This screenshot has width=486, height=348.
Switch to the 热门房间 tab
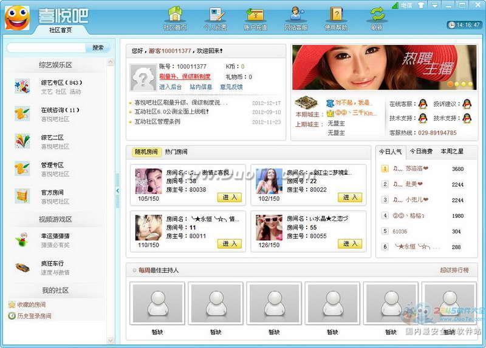176,152
